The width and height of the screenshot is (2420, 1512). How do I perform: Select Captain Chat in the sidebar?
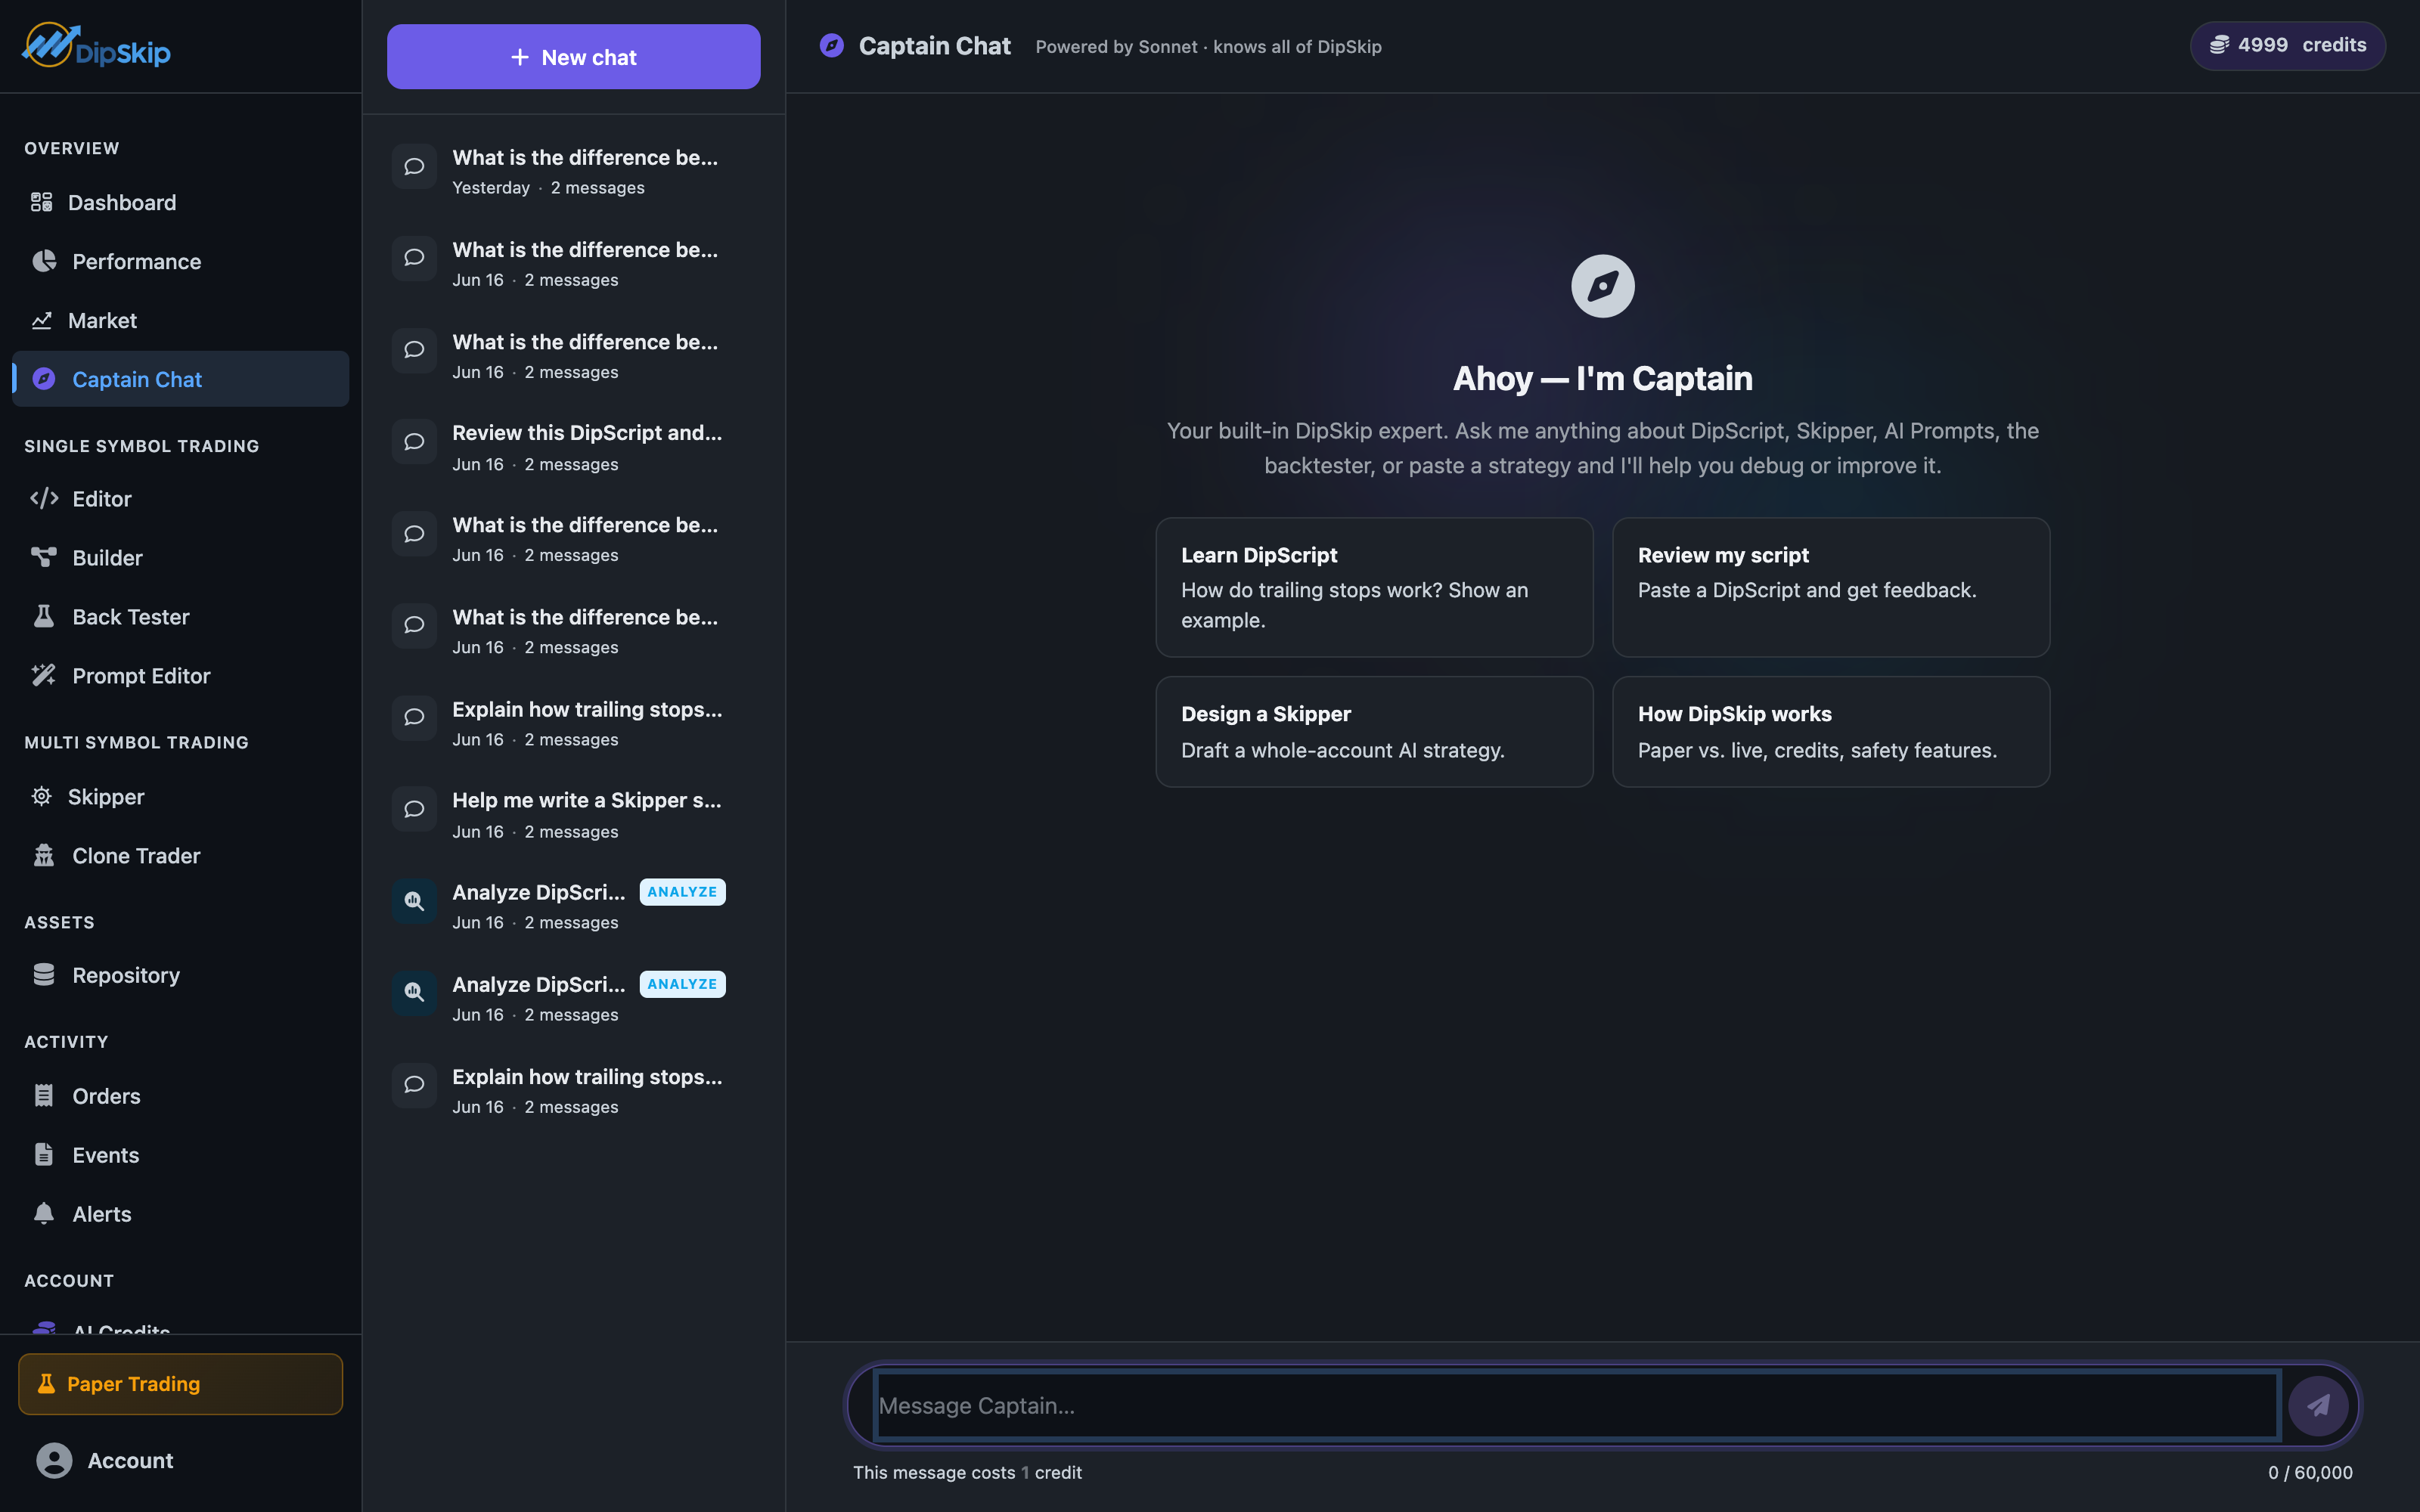180,379
